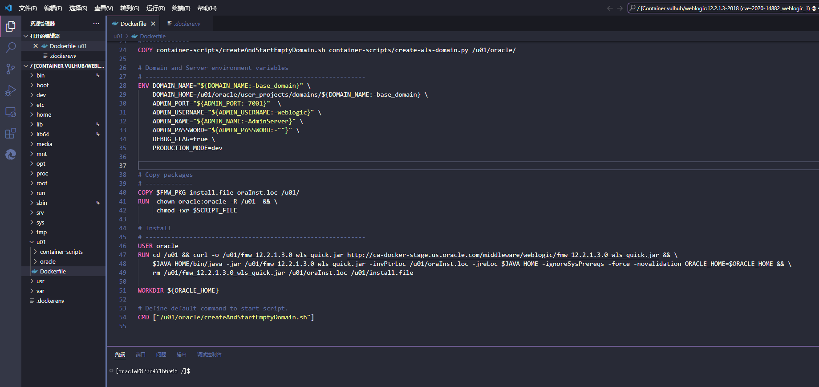This screenshot has width=819, height=387.
Task: Switch to the .dockerenv editor tab
Action: coord(187,24)
